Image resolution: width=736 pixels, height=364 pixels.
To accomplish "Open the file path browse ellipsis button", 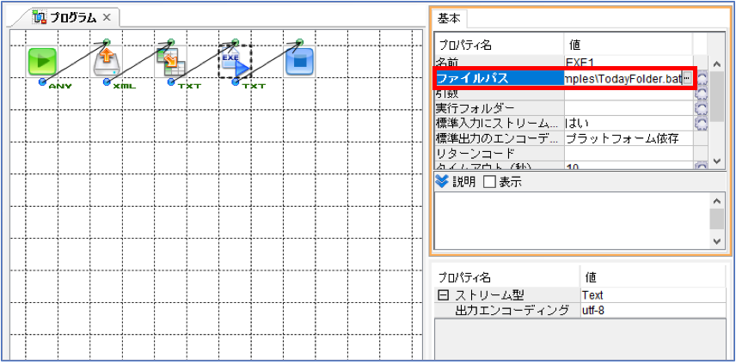I will tap(688, 79).
